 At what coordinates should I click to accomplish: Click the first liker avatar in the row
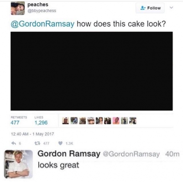66,121
